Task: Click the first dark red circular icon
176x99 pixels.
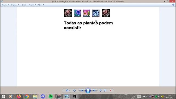Action: (x=68, y=13)
